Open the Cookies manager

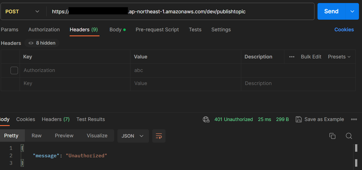[x=344, y=30]
